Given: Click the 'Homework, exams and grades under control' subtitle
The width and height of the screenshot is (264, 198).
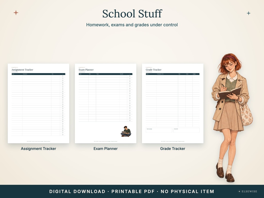Looking at the screenshot, I should (x=132, y=25).
